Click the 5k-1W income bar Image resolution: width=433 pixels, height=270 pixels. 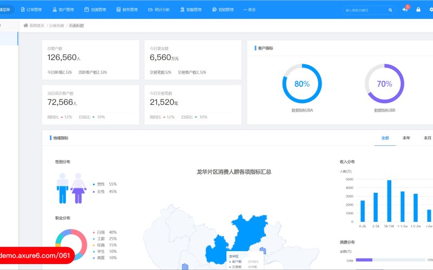click(389, 201)
